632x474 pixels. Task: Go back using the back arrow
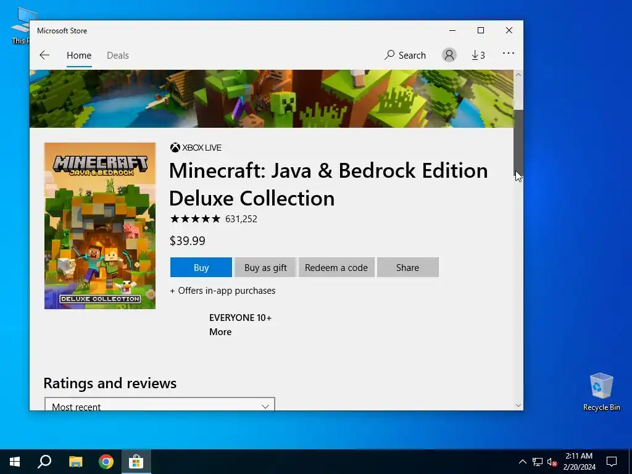(x=44, y=55)
